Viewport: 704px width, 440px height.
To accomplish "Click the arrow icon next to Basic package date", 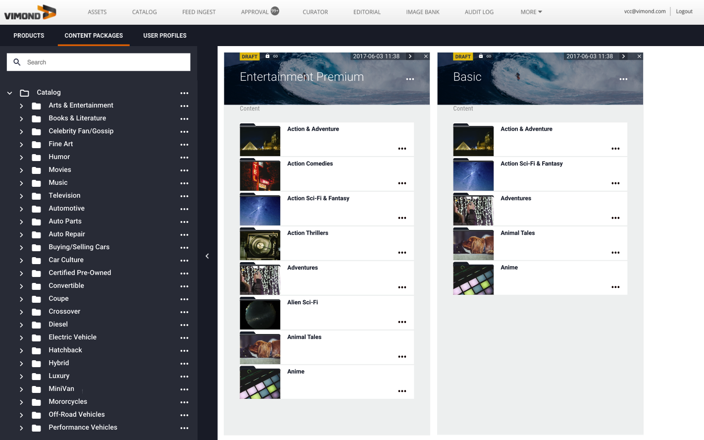I will tap(623, 56).
